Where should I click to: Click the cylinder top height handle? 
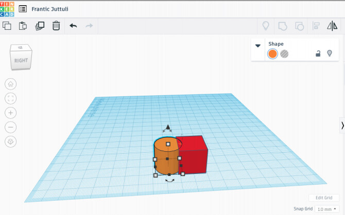pyautogui.click(x=168, y=144)
